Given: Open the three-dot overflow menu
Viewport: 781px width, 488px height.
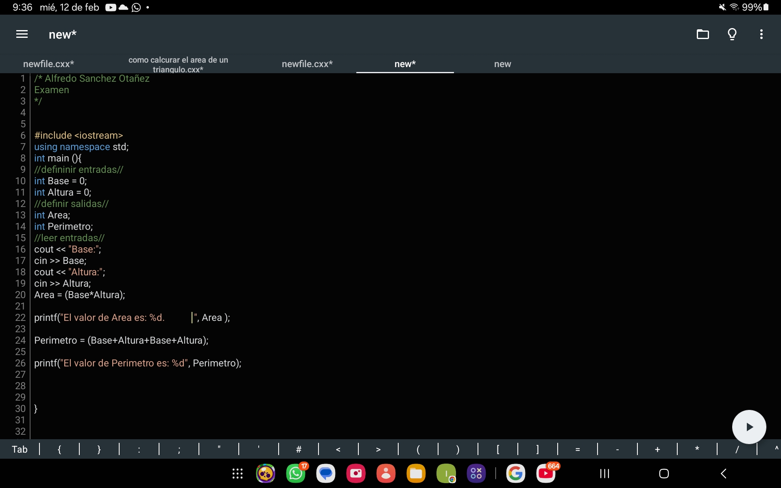Looking at the screenshot, I should [x=761, y=34].
